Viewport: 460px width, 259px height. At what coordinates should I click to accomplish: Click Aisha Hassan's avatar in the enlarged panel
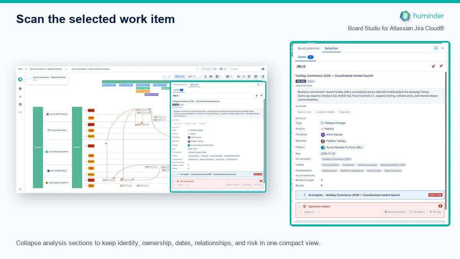click(323, 135)
